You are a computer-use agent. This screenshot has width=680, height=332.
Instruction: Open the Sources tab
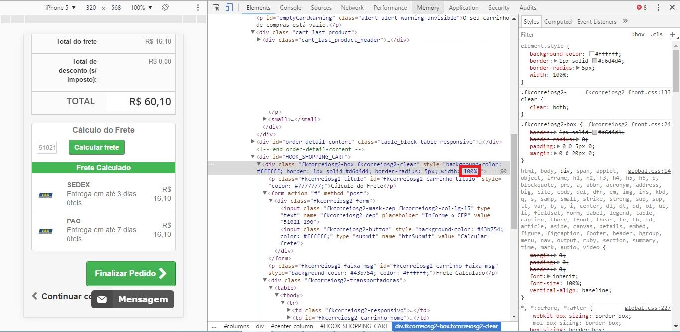coord(321,8)
